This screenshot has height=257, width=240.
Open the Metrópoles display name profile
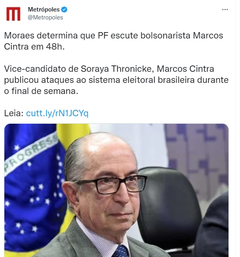click(44, 10)
